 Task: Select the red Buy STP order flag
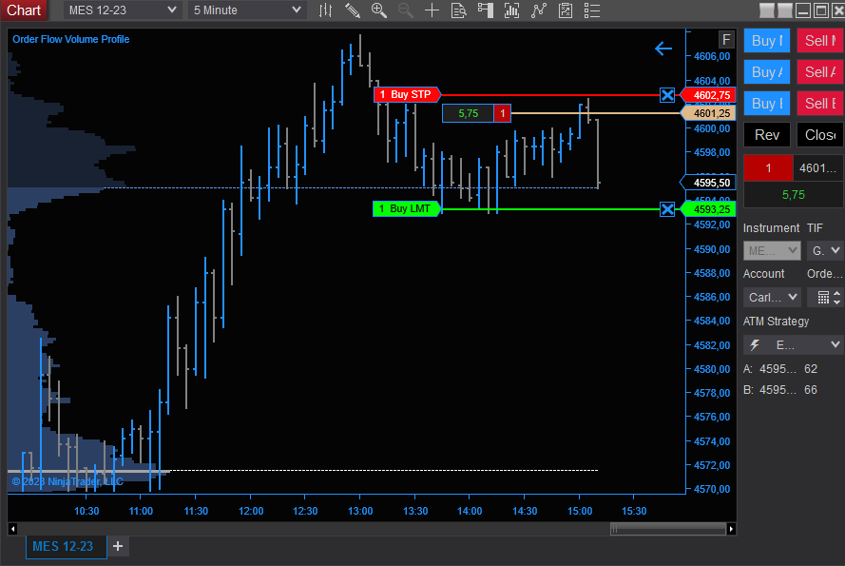click(408, 94)
